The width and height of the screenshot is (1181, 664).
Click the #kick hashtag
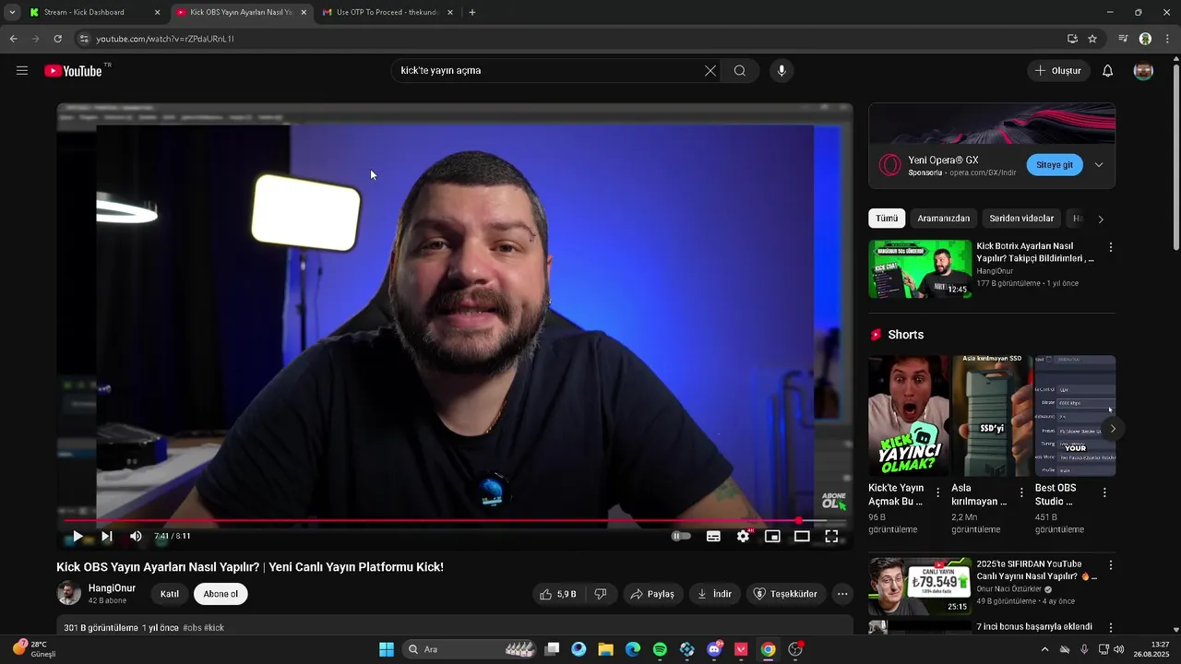point(214,628)
